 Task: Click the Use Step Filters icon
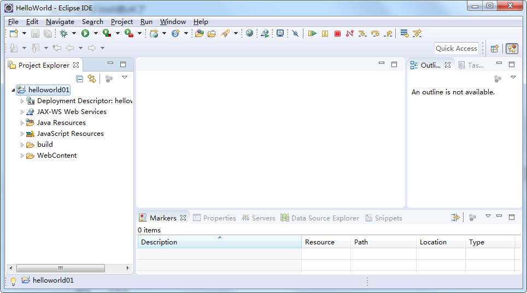click(x=417, y=33)
